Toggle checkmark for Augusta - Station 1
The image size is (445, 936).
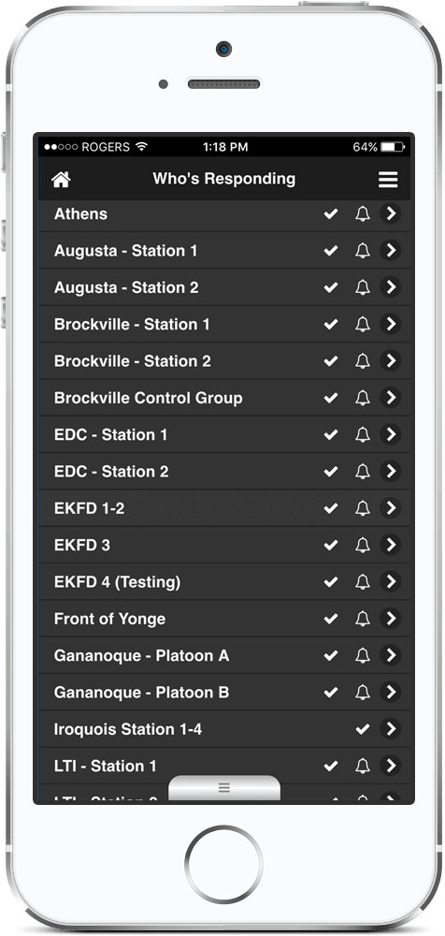[330, 251]
